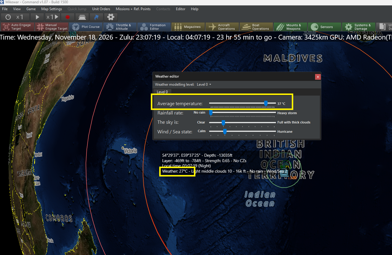392x255 pixels.
Task: Click the sky cloud cover slider handle
Action: click(223, 122)
